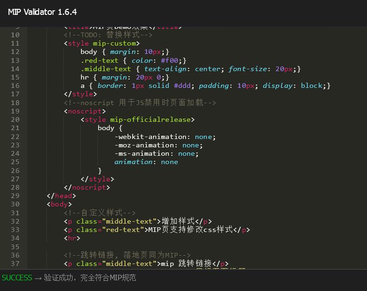The width and height of the screenshot is (367, 291).
Task: Click line number 35 in the gutter
Action: [15, 246]
